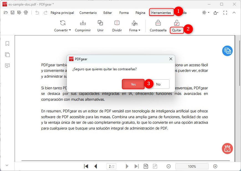Viewport: 241px width, 171px height.
Task: Redo the last action
Action: click(x=45, y=12)
